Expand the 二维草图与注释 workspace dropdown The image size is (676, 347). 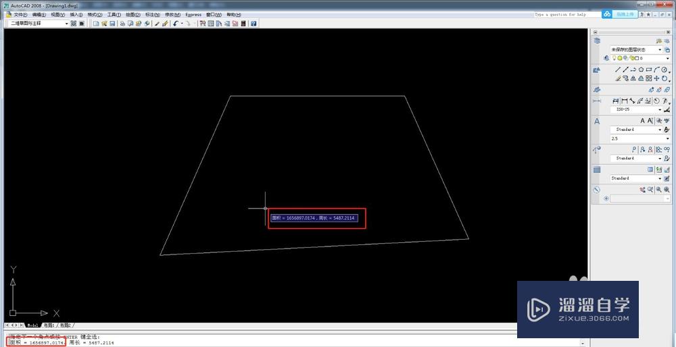pos(66,23)
